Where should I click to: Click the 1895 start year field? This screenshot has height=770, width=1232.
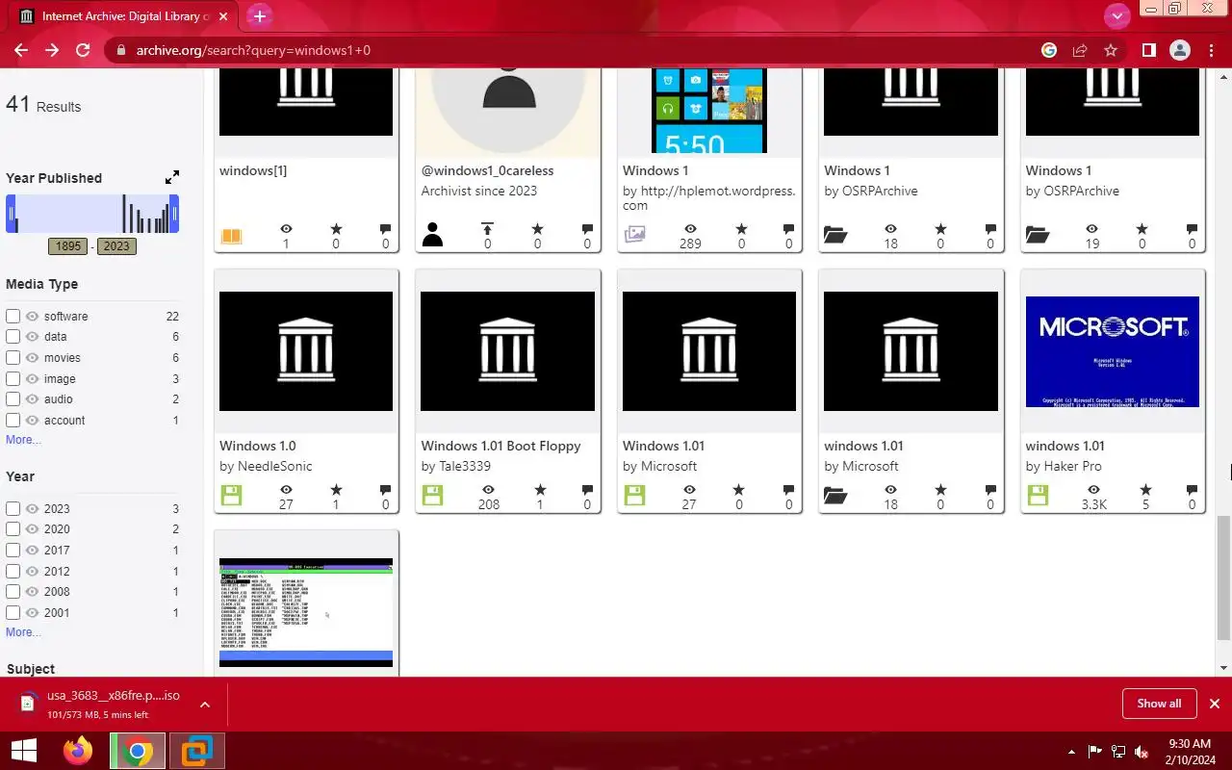(68, 245)
